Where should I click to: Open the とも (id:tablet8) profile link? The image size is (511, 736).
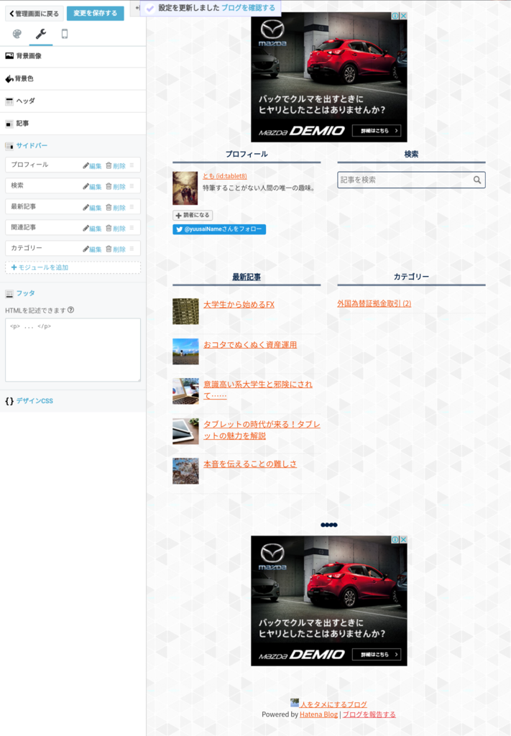point(225,176)
